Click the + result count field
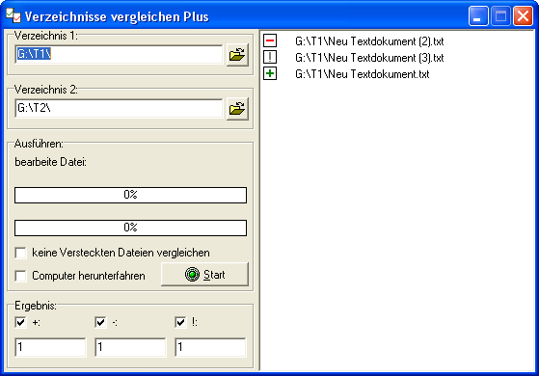The image size is (539, 376). (50, 347)
